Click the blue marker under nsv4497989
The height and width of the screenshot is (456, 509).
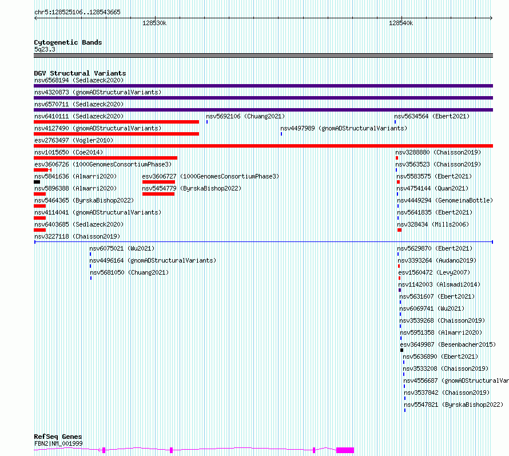click(x=281, y=134)
